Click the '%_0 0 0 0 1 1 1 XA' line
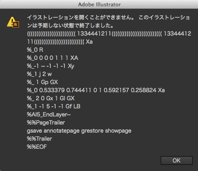Image resolution: width=198 pixels, height=171 pixels. click(53, 58)
